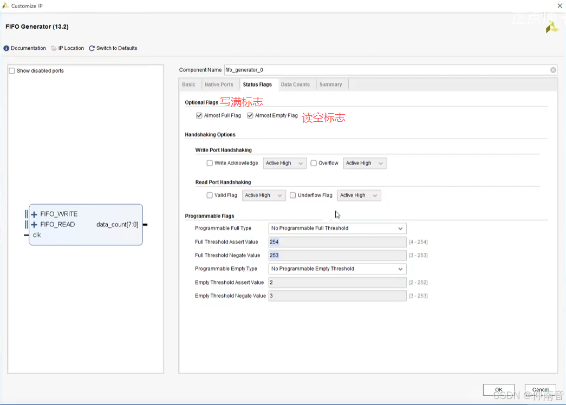
Task: Uncheck the Almost Empty Flag checkbox
Action: (x=250, y=115)
